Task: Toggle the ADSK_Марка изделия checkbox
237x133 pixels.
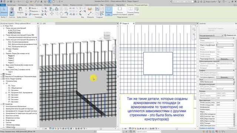Action: coord(234,119)
